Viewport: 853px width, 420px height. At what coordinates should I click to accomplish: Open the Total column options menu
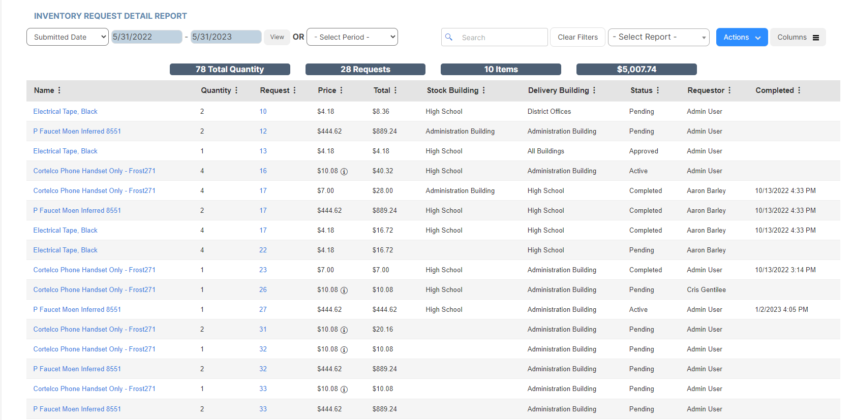[395, 90]
